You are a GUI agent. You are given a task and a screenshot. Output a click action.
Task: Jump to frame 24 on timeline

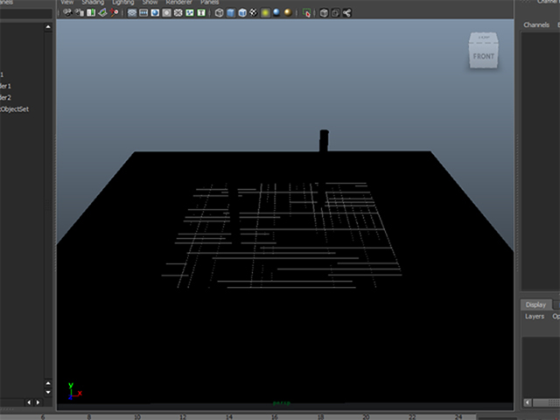pyautogui.click(x=458, y=416)
